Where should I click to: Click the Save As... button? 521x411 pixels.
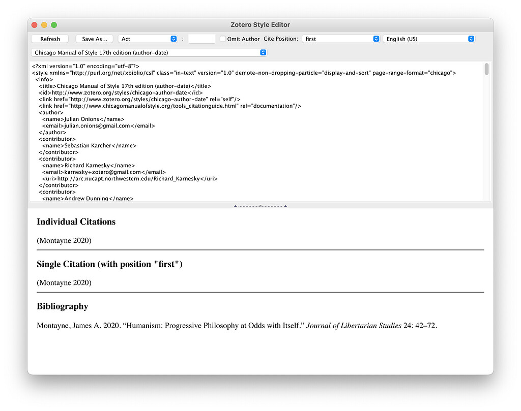[94, 38]
